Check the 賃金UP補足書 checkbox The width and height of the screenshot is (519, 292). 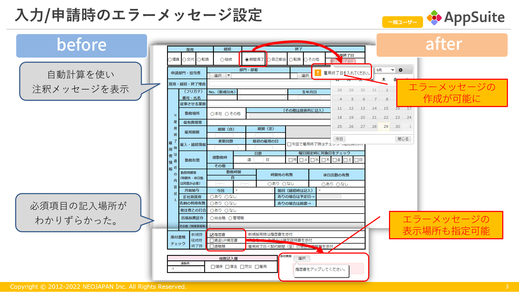tap(212, 240)
